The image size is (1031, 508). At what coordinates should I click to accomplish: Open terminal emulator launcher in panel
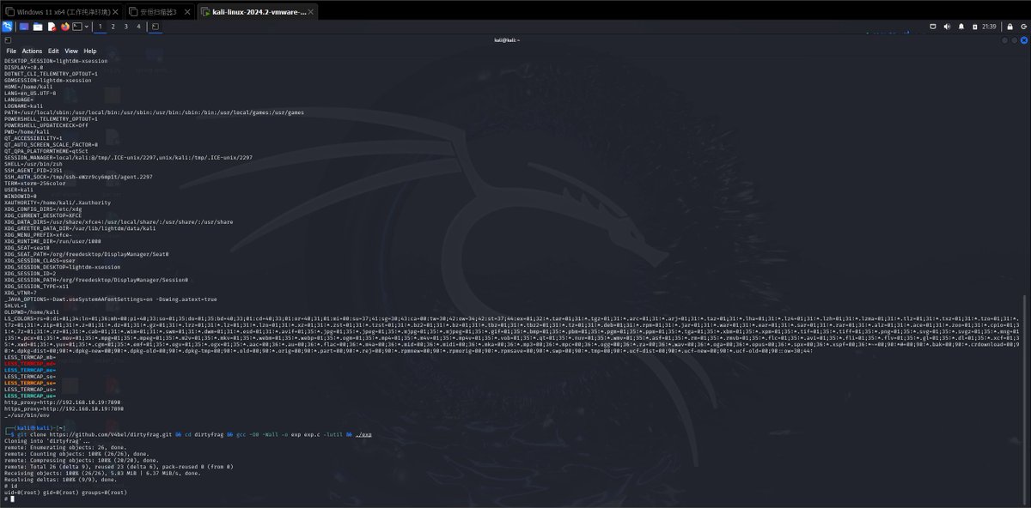(77, 27)
